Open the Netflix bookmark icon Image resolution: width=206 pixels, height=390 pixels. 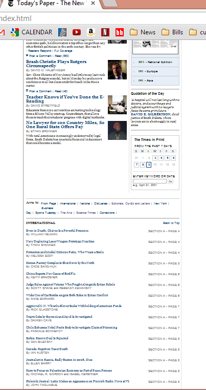point(105,32)
